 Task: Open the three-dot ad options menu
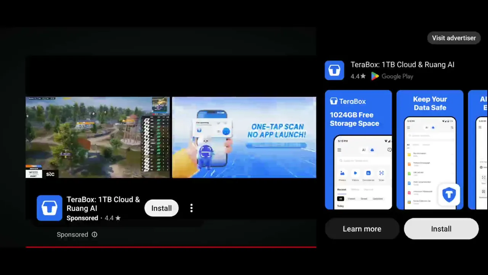tap(191, 208)
